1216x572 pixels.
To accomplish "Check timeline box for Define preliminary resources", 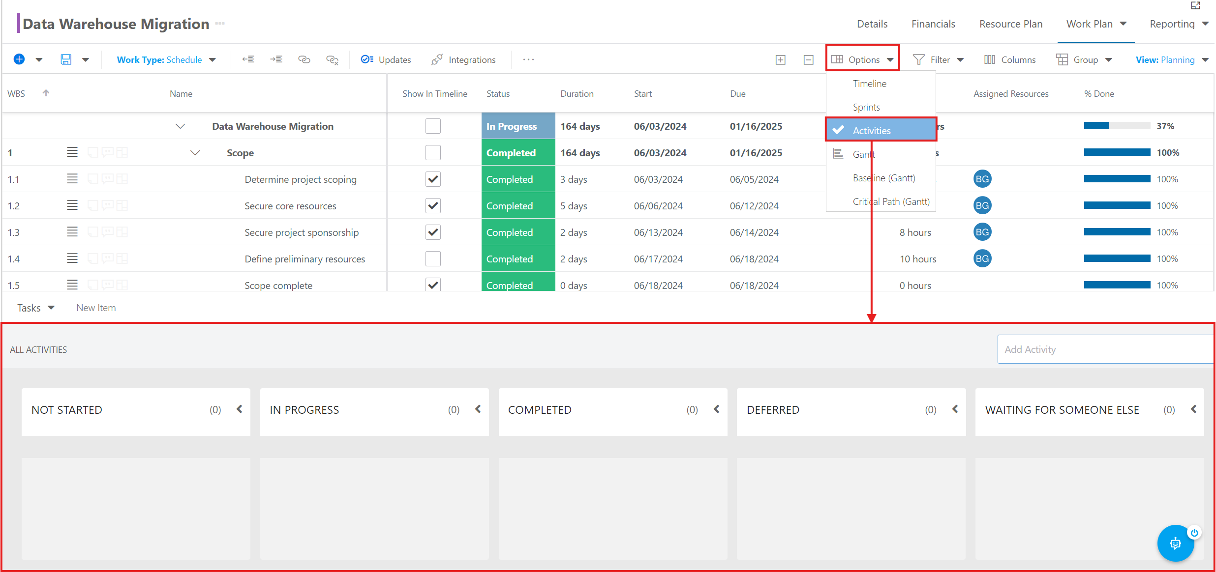I will 433,259.
